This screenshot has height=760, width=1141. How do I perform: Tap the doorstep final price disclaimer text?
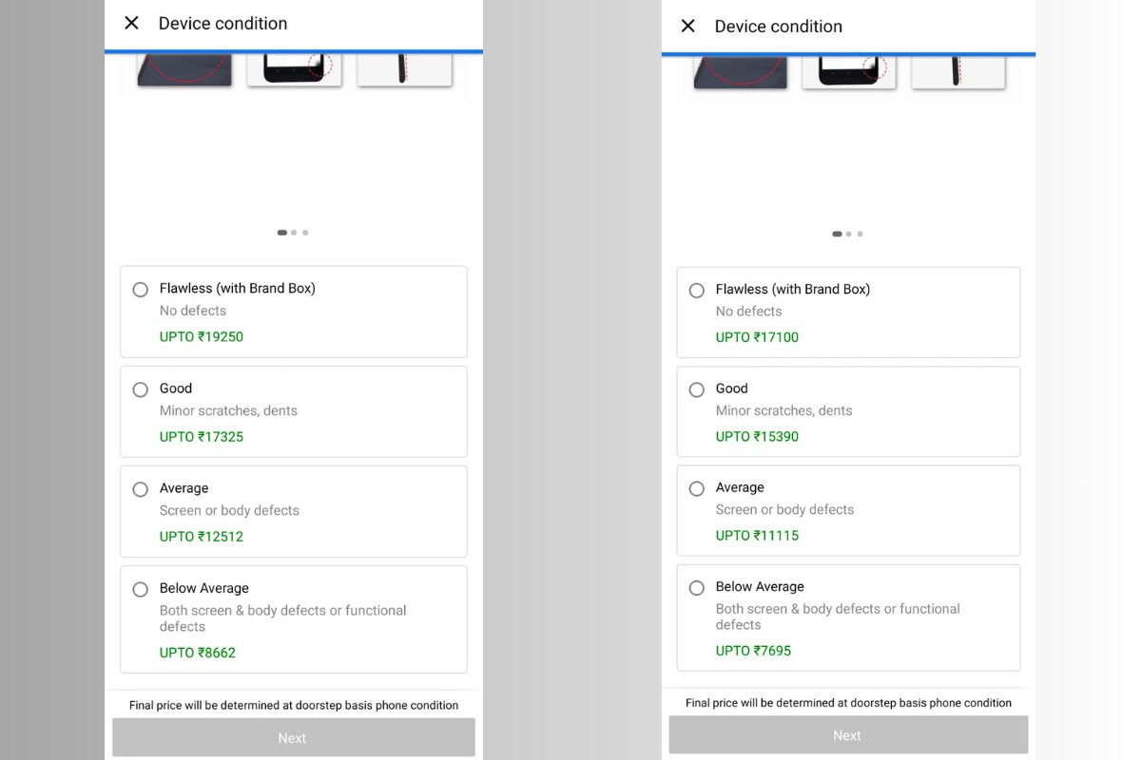pyautogui.click(x=293, y=705)
